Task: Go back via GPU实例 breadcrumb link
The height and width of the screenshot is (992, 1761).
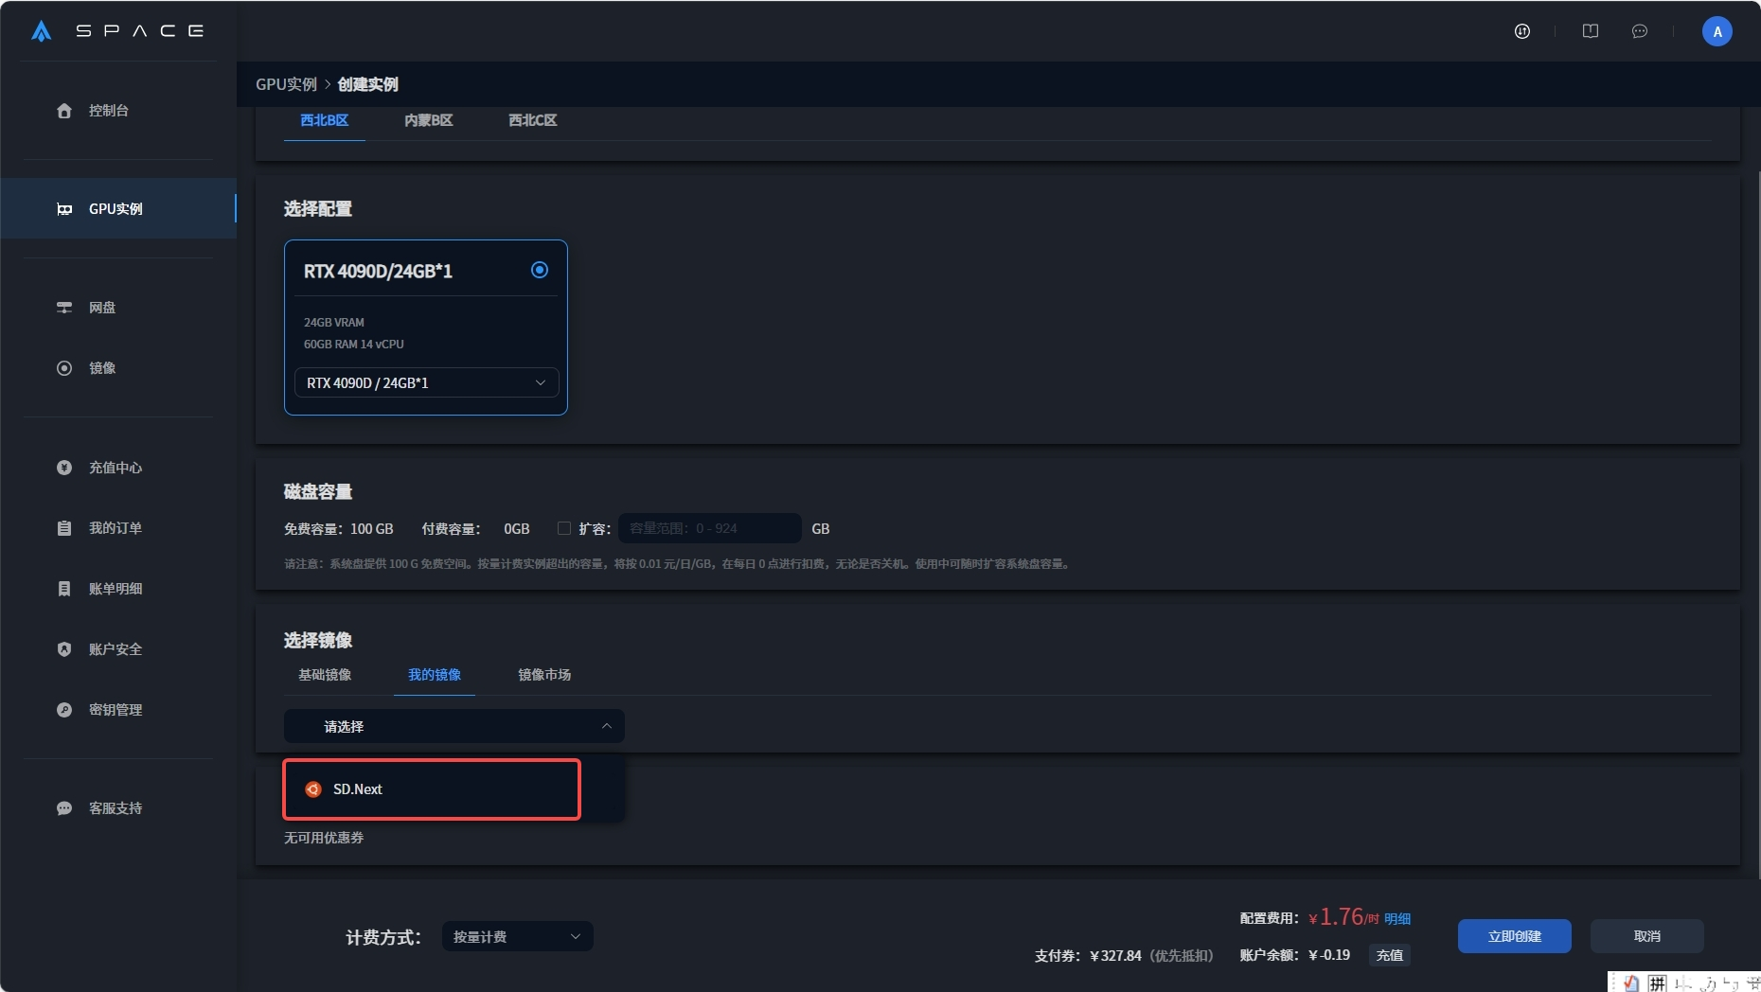Action: point(286,84)
